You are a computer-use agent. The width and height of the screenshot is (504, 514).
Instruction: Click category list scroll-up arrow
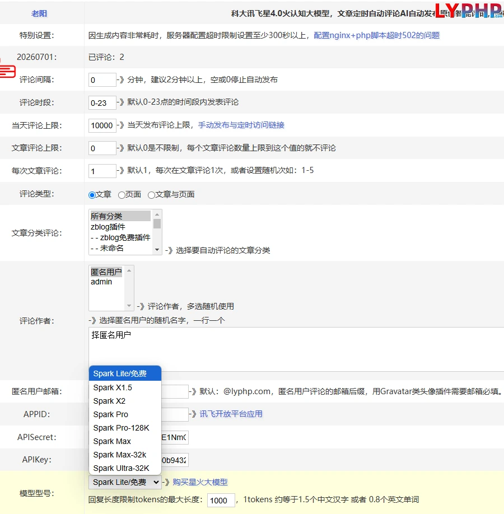pyautogui.click(x=157, y=214)
